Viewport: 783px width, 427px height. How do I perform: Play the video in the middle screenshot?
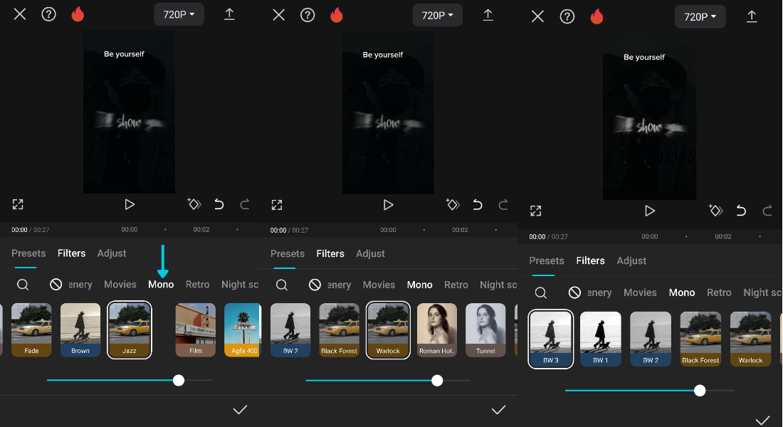pos(388,205)
